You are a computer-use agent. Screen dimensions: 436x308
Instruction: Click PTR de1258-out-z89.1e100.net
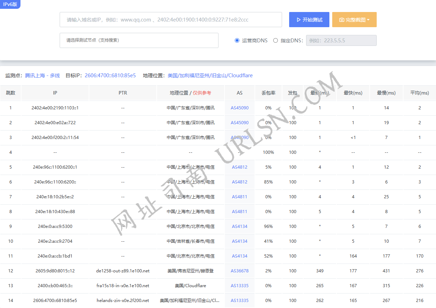point(123,271)
